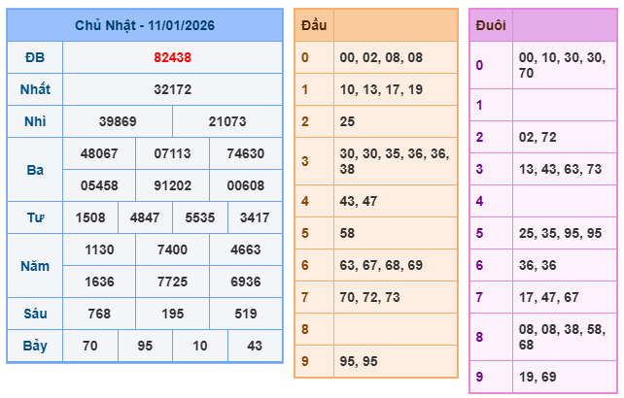Select the special prize number 82438
This screenshot has width=624, height=398.
[172, 57]
